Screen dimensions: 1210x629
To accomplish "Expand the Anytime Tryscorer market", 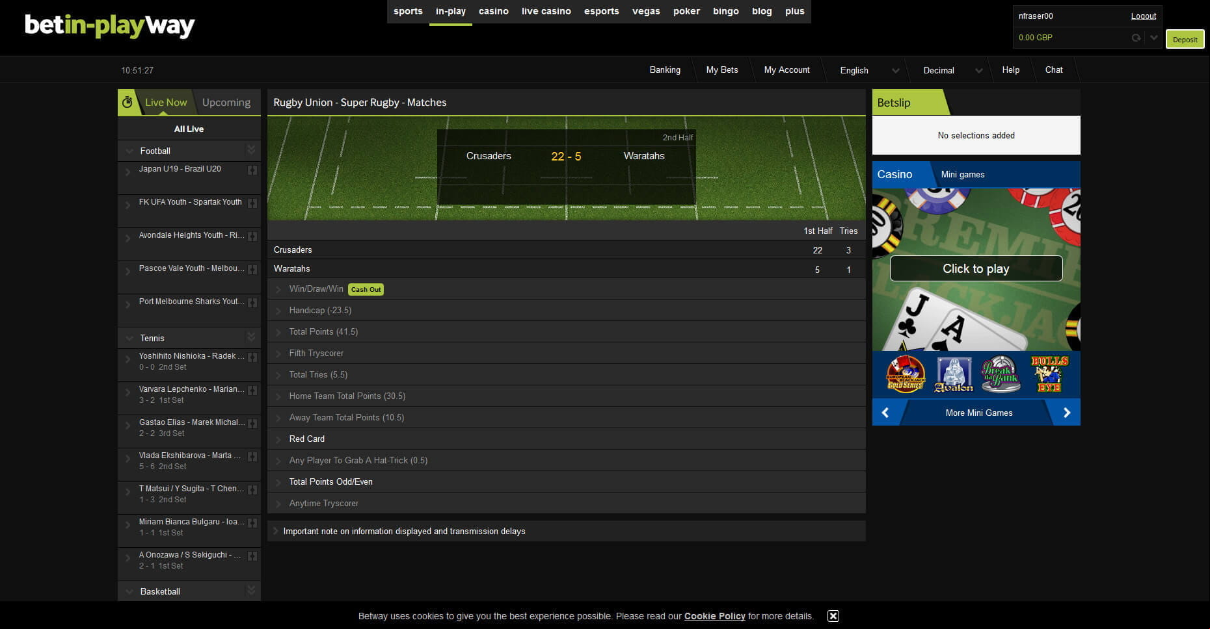I will point(566,504).
